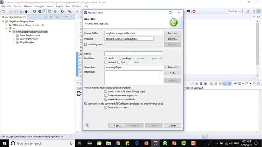Open the Package Explorer view menu arrow

63,17
